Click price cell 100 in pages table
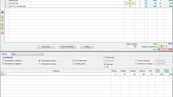The height and width of the screenshot is (97, 173). pyautogui.click(x=159, y=74)
